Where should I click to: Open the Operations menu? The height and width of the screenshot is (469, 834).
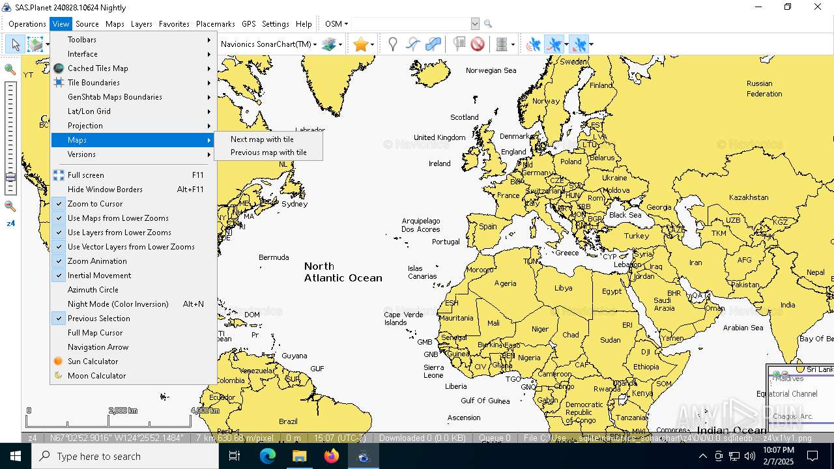click(27, 24)
